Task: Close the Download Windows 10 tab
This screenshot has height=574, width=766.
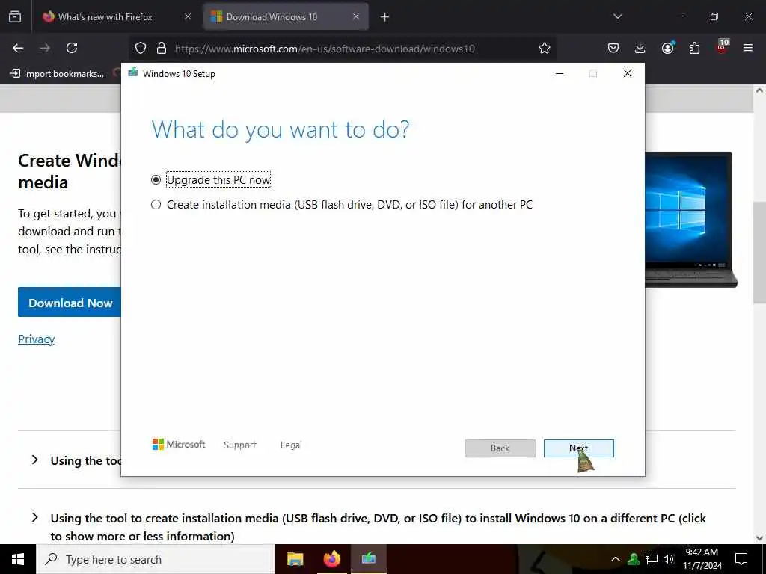Action: tap(356, 16)
